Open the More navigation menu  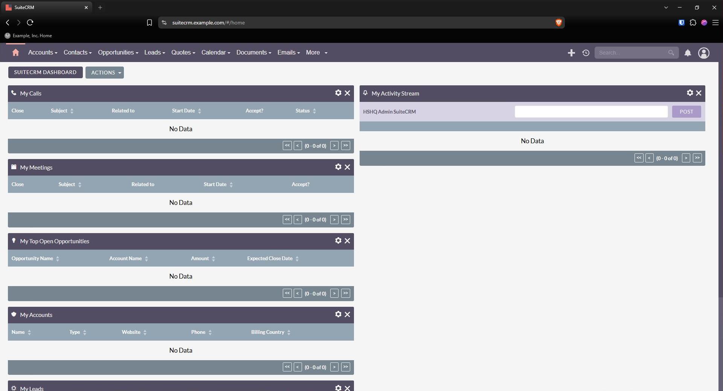coord(317,53)
